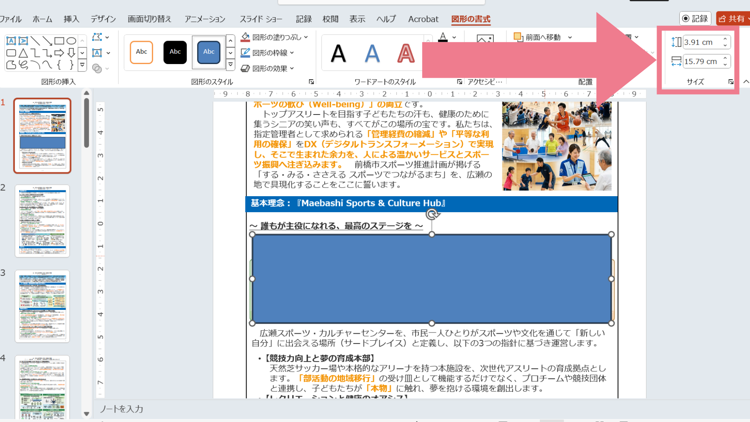Switch to アニメーション tab

tap(205, 19)
